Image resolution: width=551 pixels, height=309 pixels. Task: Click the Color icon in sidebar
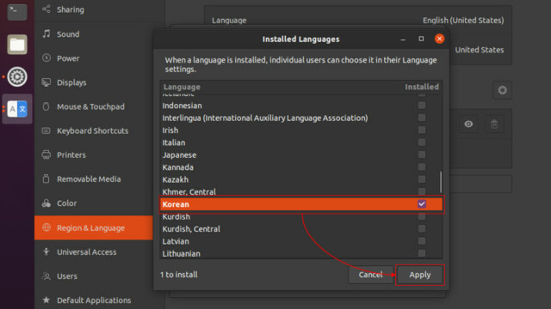[46, 203]
